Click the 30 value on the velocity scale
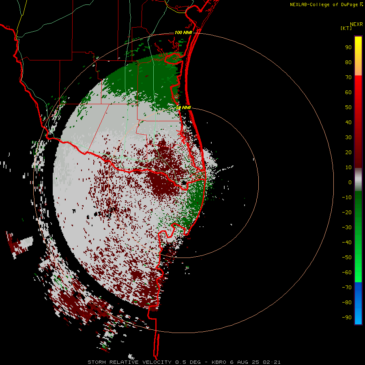 (x=348, y=137)
